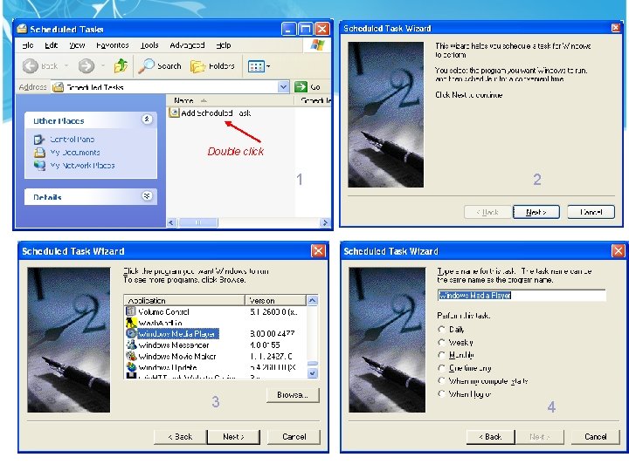Image resolution: width=629 pixels, height=471 pixels.
Task: Click the Back arrow in Scheduled Tasks toolbar
Action: click(30, 66)
